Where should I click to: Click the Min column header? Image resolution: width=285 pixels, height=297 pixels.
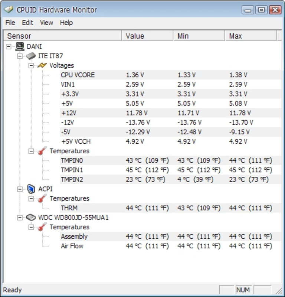pos(199,36)
